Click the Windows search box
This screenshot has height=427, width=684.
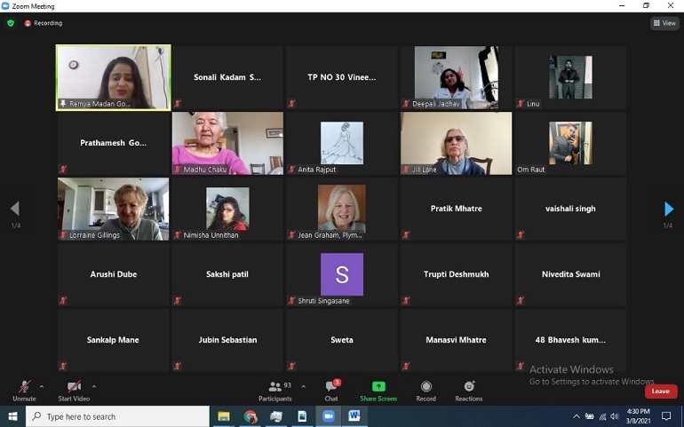pyautogui.click(x=115, y=416)
